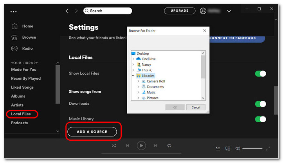Select This PC in the tree
This screenshot has height=163, width=283.
(x=147, y=70)
